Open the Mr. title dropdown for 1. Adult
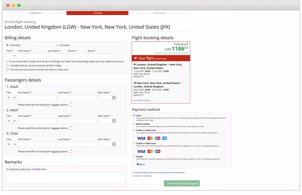The width and height of the screenshot is (302, 195). 11,97
